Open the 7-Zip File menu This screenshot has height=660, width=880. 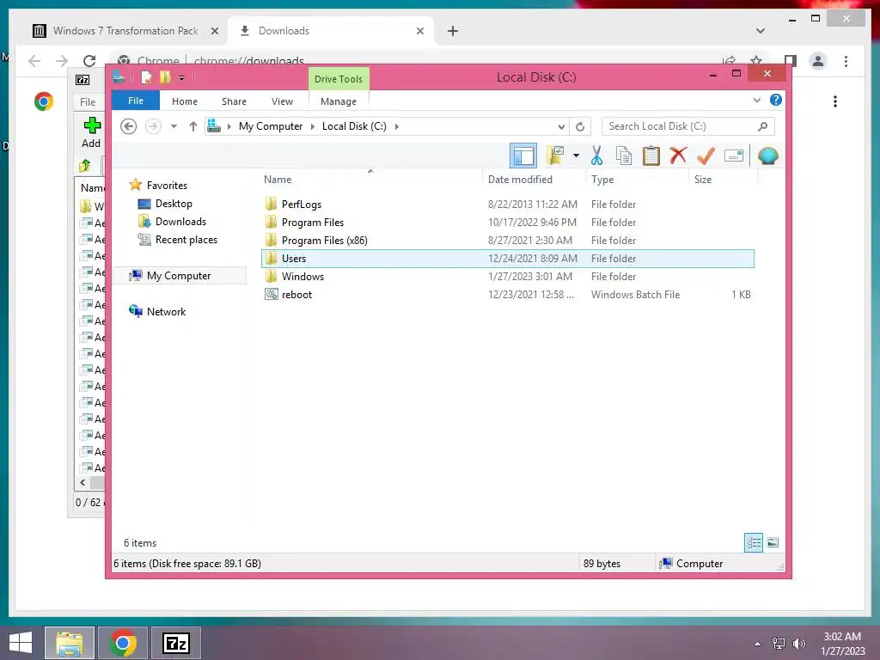(88, 102)
